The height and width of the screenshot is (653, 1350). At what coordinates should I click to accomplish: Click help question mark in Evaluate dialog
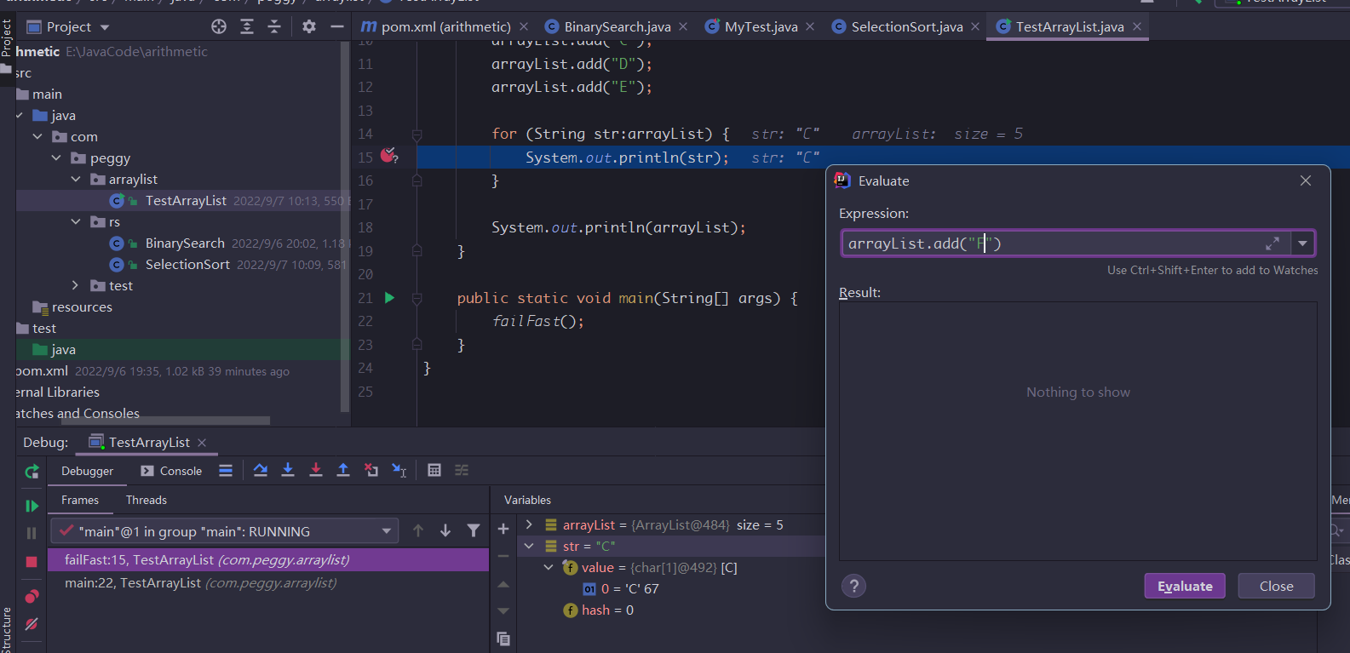pyautogui.click(x=853, y=586)
